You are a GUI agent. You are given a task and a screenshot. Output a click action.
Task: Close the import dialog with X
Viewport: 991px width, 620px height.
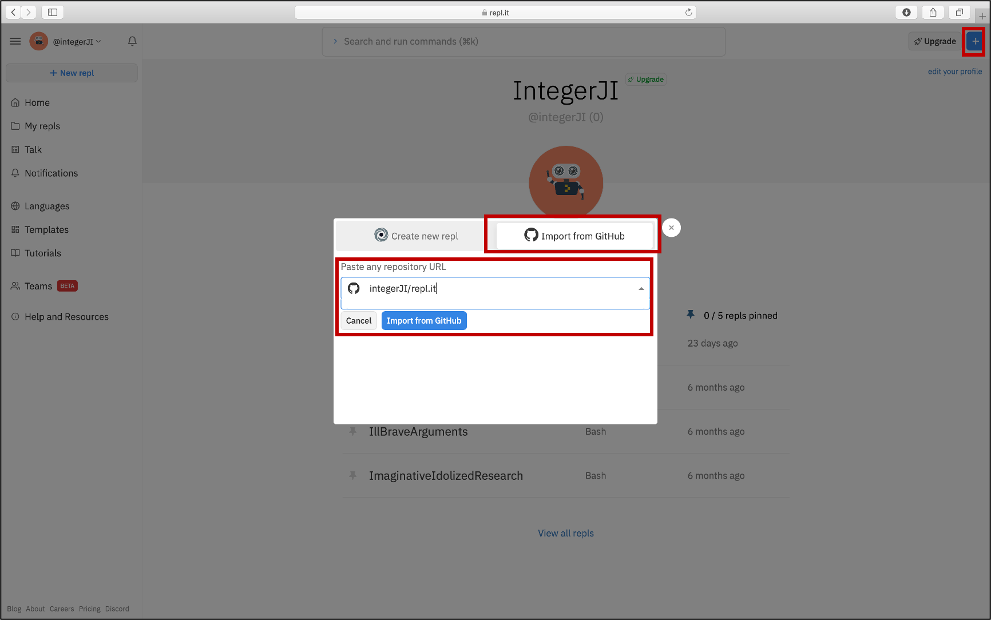671,228
